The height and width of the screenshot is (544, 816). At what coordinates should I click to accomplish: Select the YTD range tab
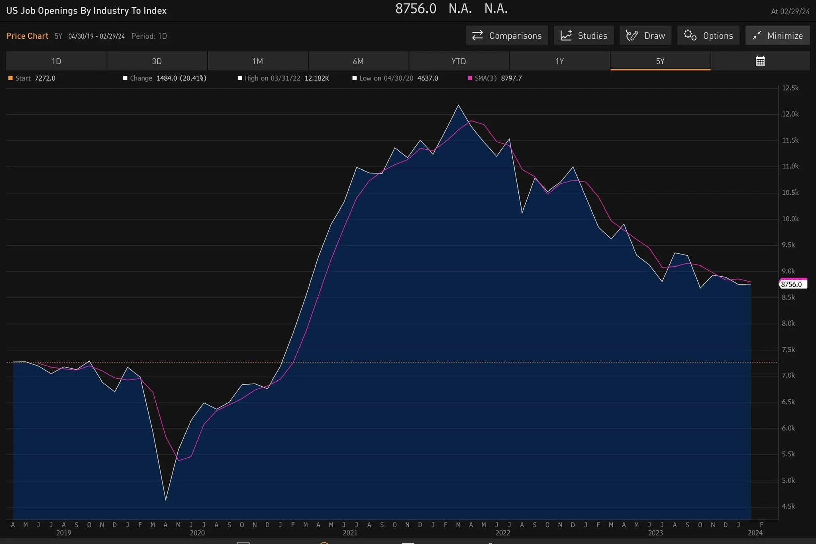459,61
